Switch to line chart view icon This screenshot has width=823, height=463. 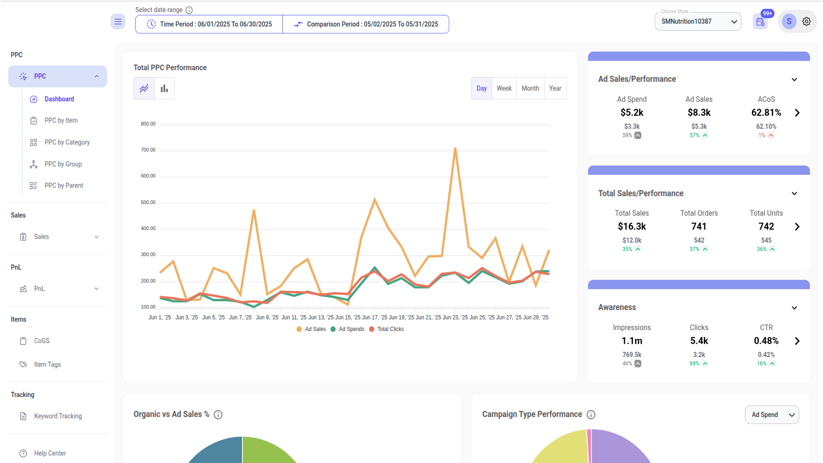coord(144,88)
